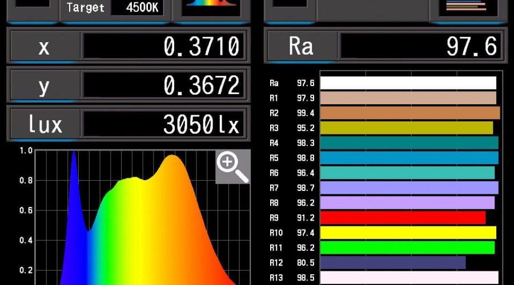514x285 pixels.
Task: Click the Target label button
Action: click(86, 8)
